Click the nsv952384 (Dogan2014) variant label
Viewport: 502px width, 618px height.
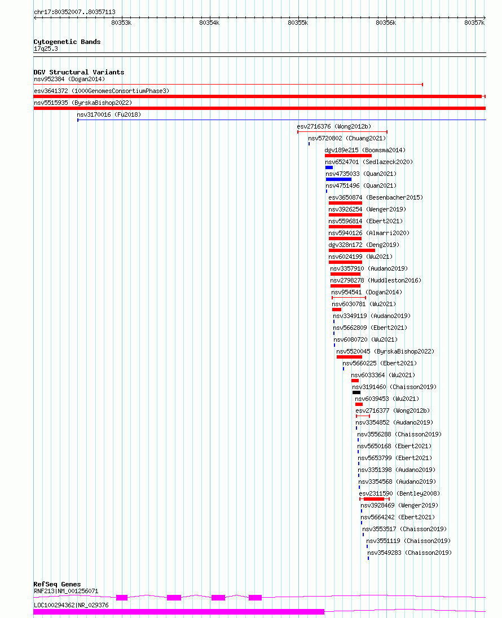tap(69, 79)
